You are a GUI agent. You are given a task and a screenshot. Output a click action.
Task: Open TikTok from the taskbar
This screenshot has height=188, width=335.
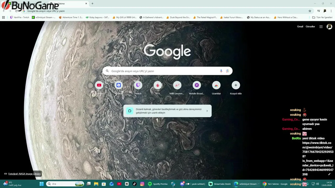click(x=135, y=184)
